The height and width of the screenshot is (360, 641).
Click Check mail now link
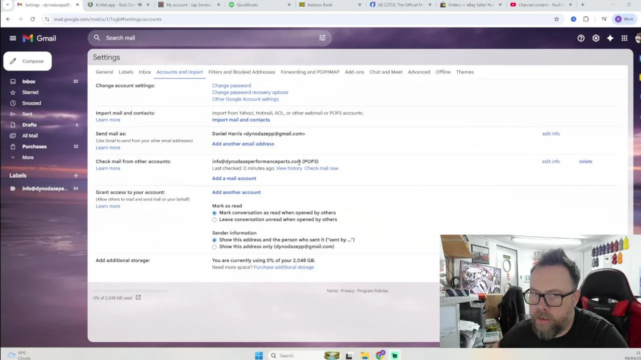click(322, 168)
